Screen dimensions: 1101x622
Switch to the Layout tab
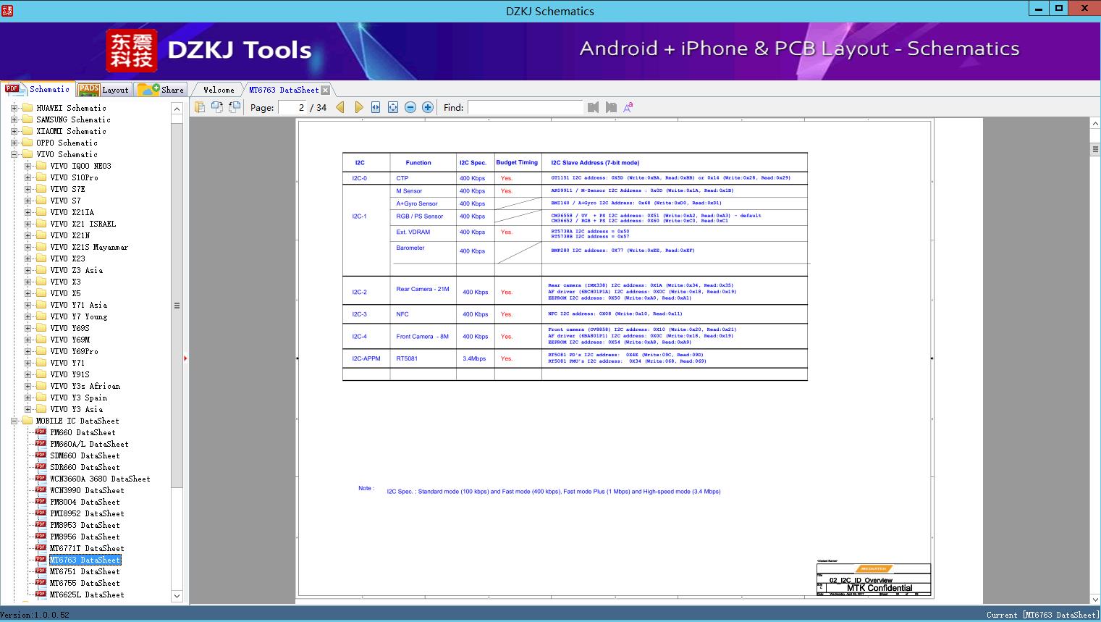click(104, 90)
